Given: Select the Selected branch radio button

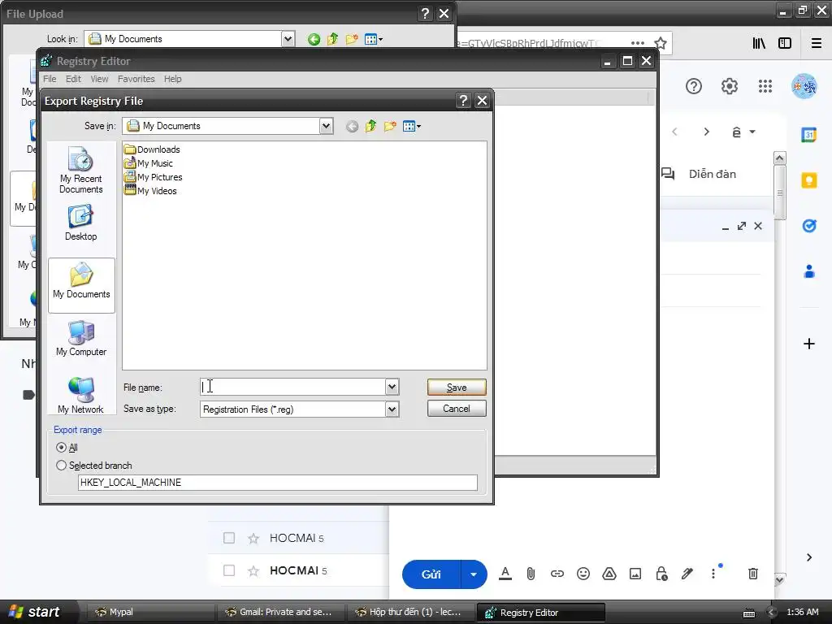Looking at the screenshot, I should point(61,466).
